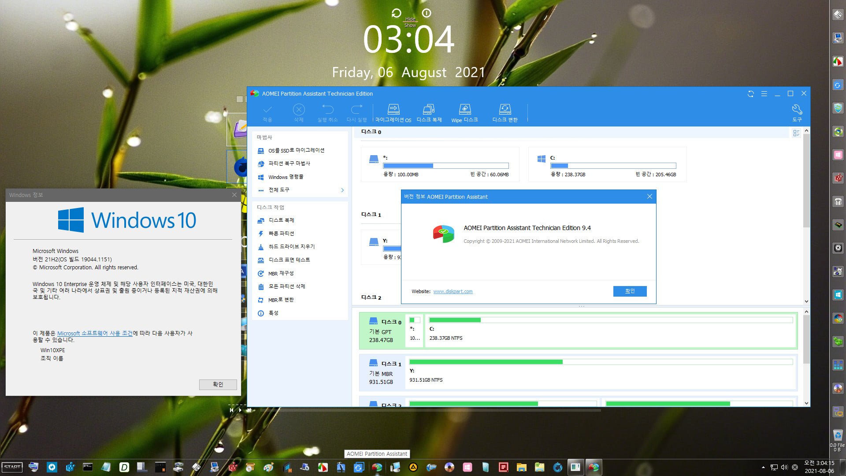Open the www.diskpart.com website link
The width and height of the screenshot is (846, 476).
[x=453, y=291]
